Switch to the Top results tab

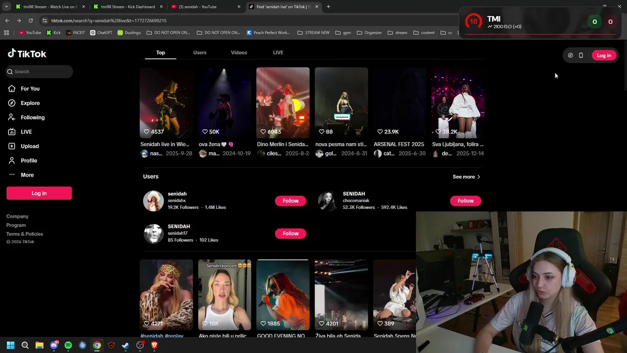161,52
